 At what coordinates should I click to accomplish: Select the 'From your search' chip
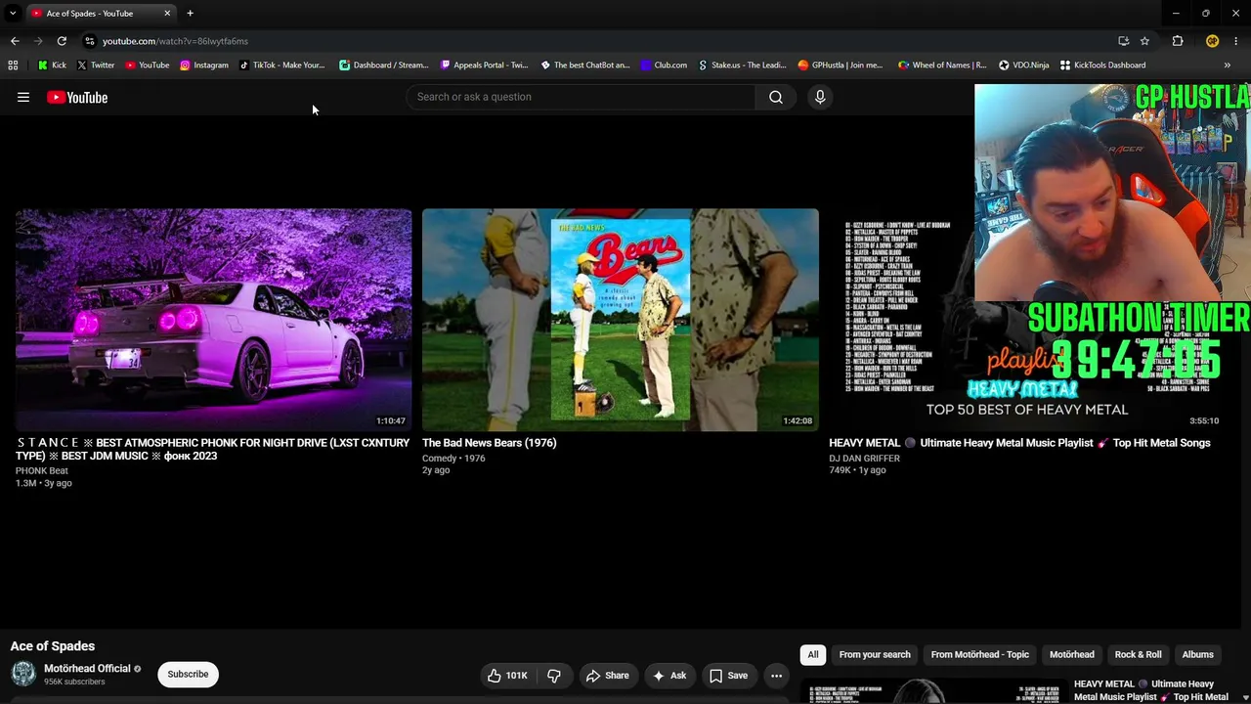[x=875, y=655]
